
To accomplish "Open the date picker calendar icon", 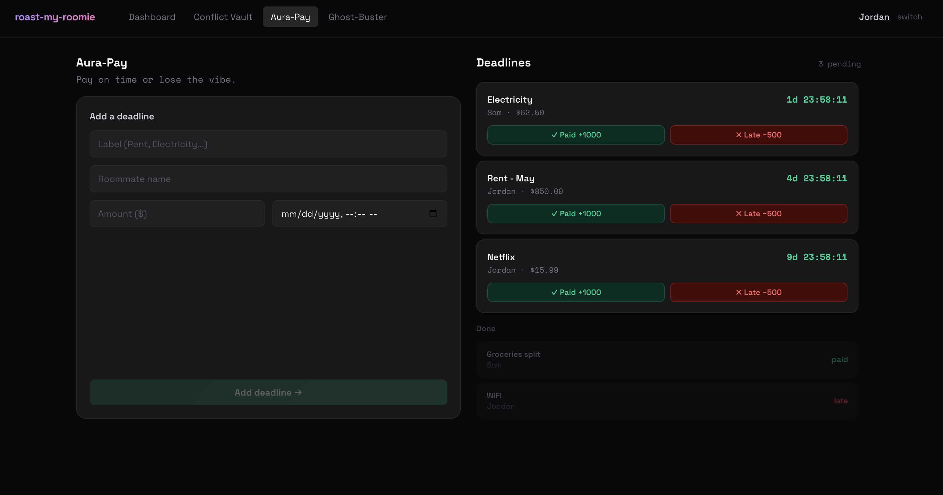I will (x=433, y=213).
